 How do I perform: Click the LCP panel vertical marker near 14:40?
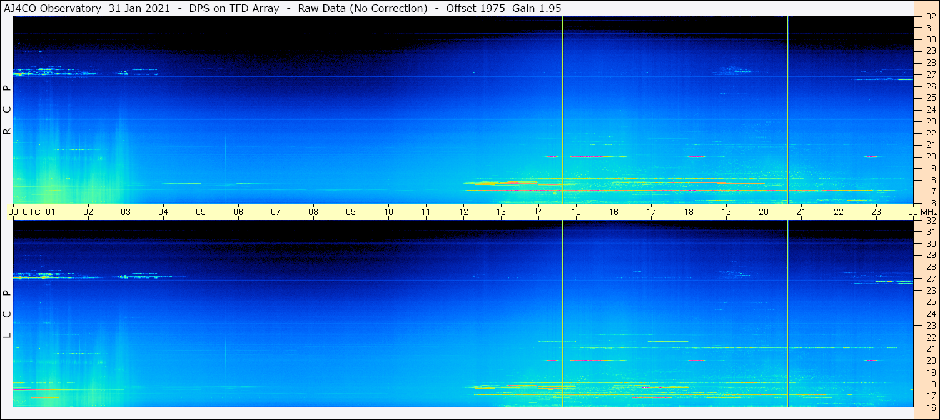point(562,314)
